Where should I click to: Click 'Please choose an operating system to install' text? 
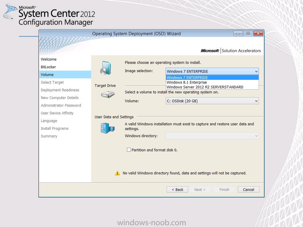pyautogui.click(x=163, y=63)
